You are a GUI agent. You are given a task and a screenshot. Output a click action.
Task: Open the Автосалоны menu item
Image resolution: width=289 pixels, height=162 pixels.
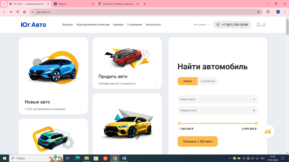pyautogui.click(x=153, y=25)
